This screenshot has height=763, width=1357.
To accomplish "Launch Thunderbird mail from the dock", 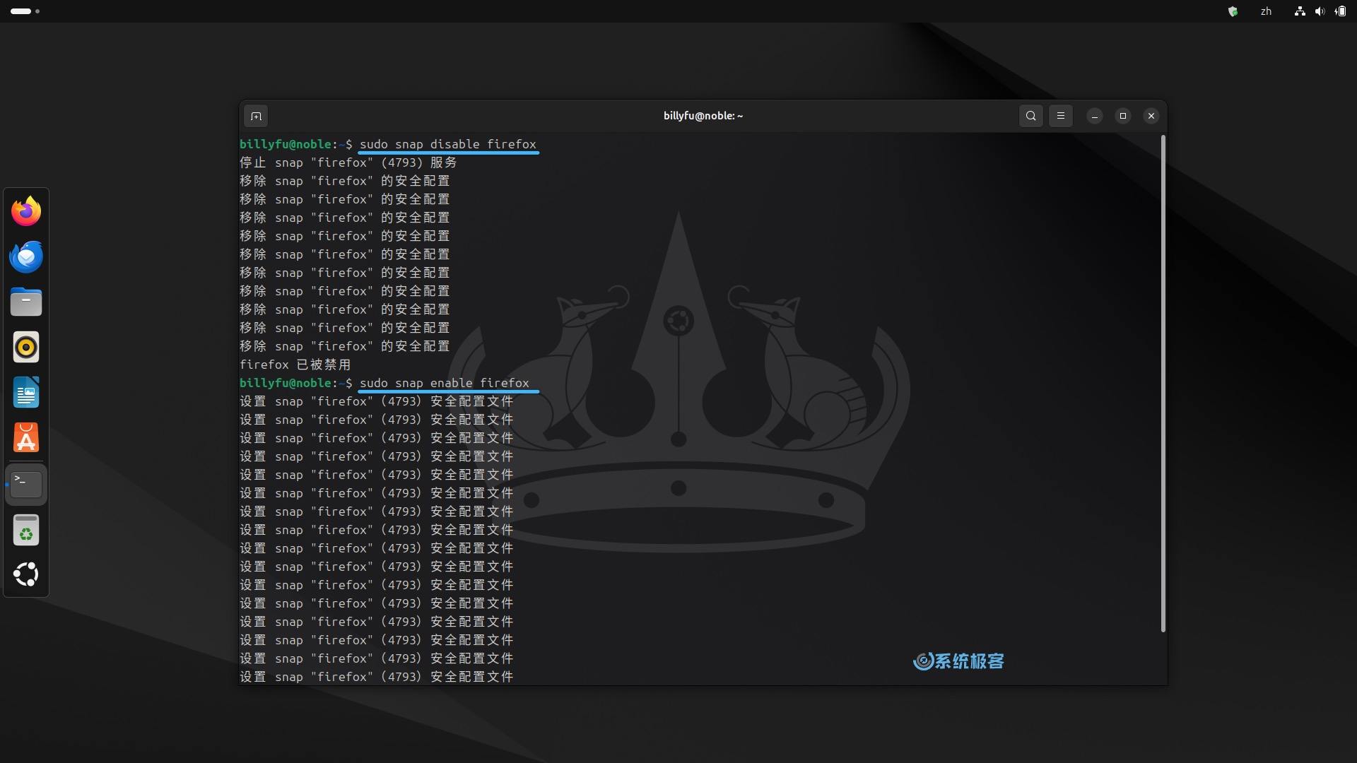I will (26, 256).
